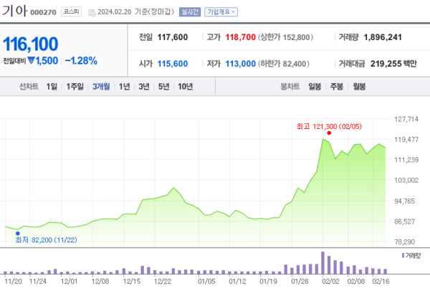
Task: Click the 거래량 value 1,896,241
Action: coord(383,37)
